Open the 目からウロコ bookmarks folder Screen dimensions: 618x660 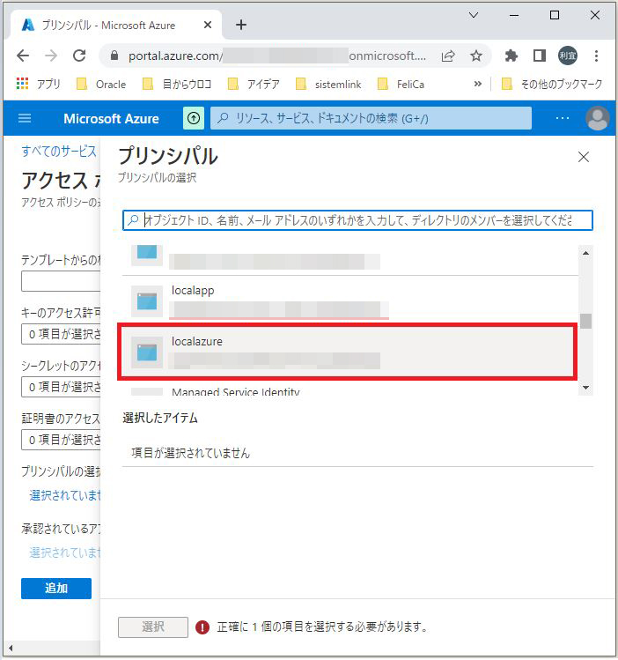177,85
